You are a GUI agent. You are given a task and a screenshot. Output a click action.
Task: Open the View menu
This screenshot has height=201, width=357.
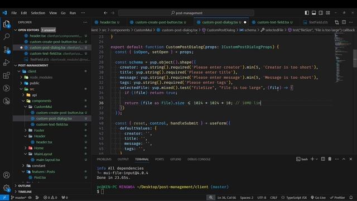[53, 13]
